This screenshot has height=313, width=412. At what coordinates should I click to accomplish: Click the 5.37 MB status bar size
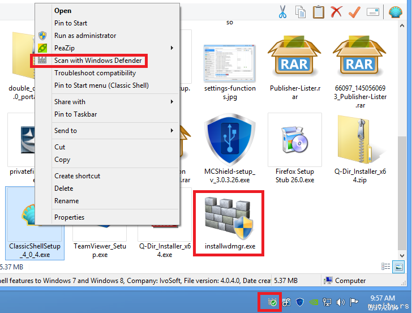pos(286,281)
